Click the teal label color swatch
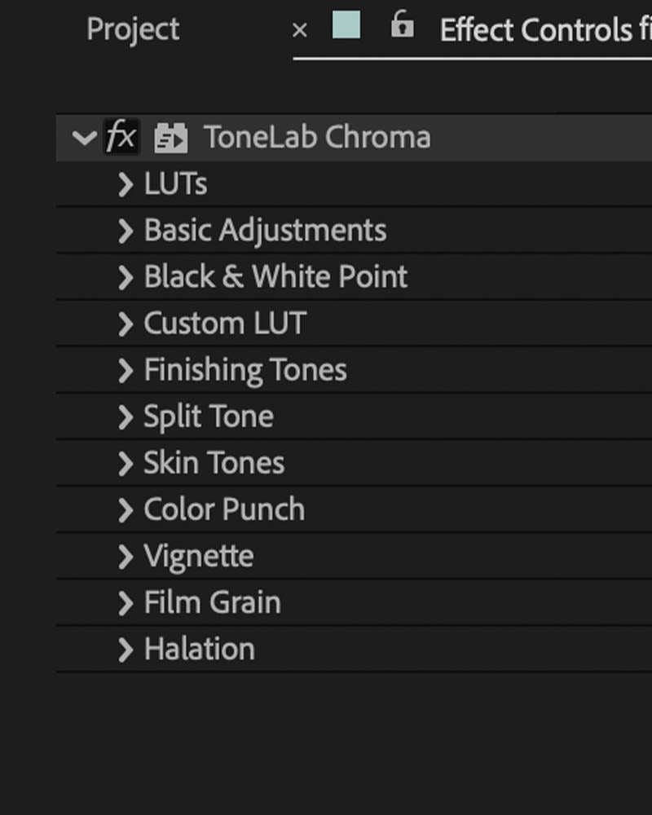The height and width of the screenshot is (815, 652). 346,24
